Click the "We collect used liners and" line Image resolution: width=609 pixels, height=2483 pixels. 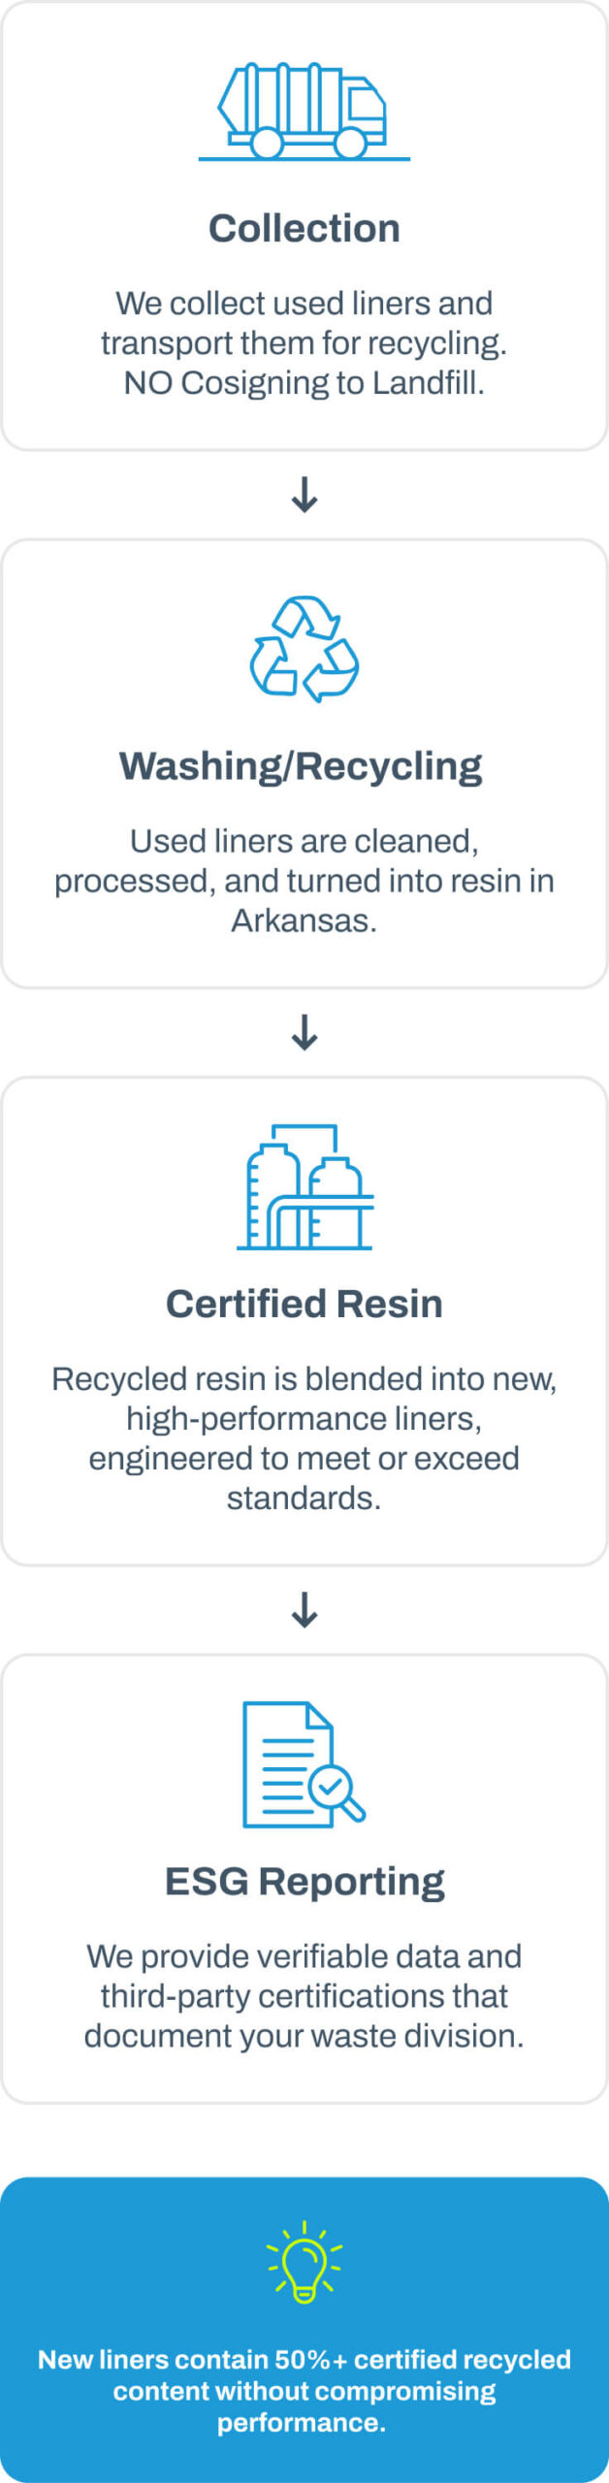pyautogui.click(x=304, y=304)
